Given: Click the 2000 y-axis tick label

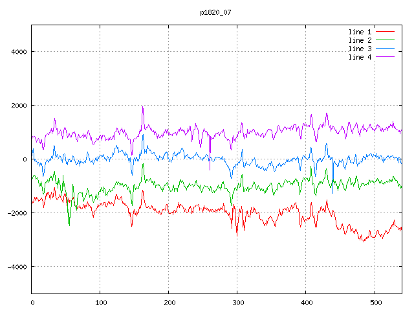Looking at the screenshot, I should [18, 106].
